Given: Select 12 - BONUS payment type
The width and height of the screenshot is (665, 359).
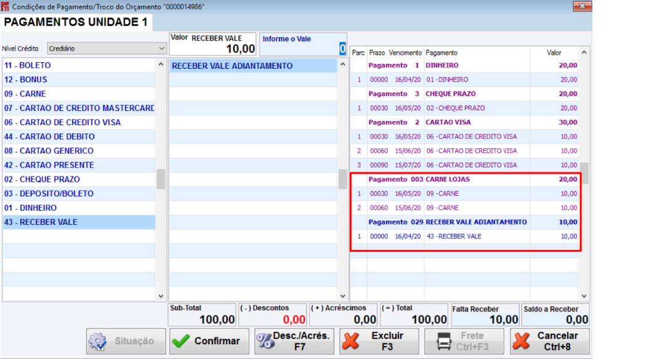Looking at the screenshot, I should pos(79,79).
